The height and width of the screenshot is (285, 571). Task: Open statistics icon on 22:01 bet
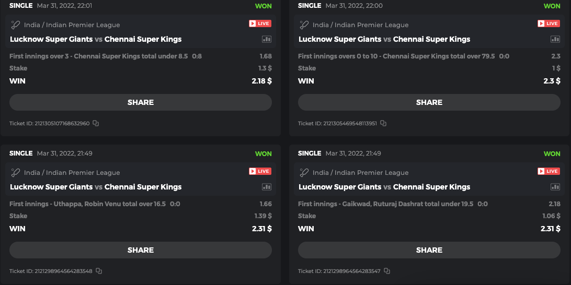[267, 39]
